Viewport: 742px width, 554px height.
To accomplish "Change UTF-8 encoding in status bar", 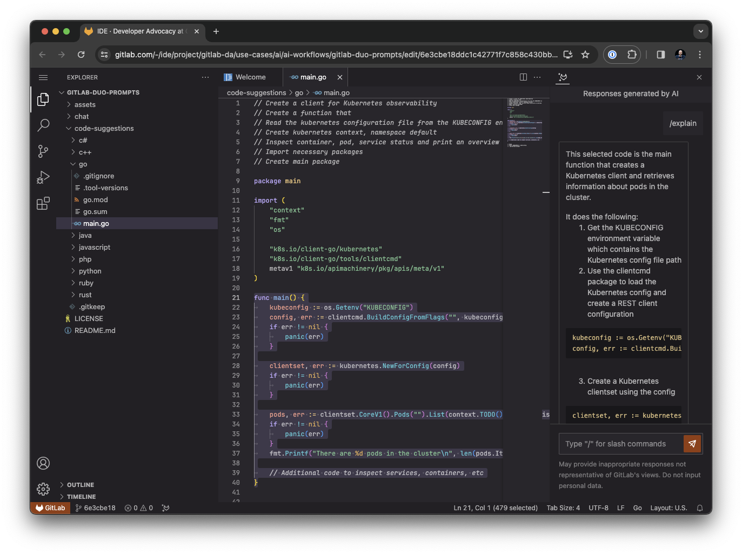I will click(x=598, y=508).
